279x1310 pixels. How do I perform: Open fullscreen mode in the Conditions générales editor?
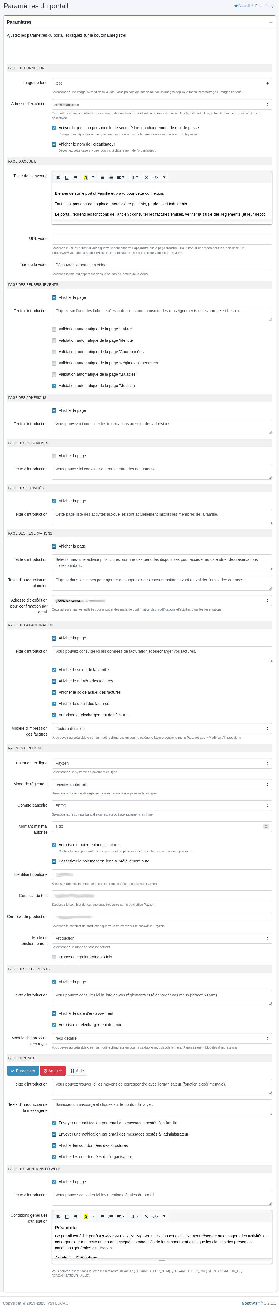pos(147,1216)
